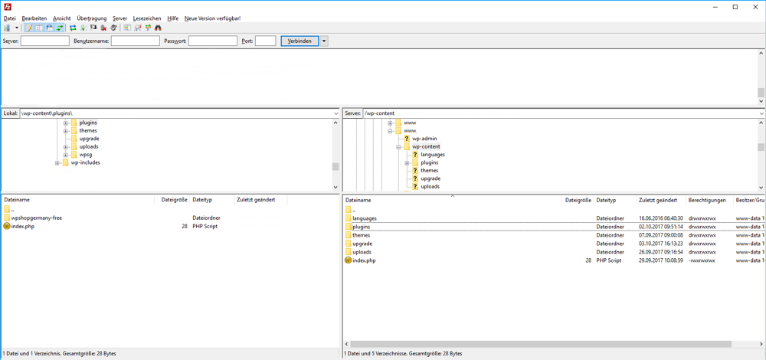Open quickconnect history dropdown arrow
Screen dimensions: 766x360
[x=324, y=41]
